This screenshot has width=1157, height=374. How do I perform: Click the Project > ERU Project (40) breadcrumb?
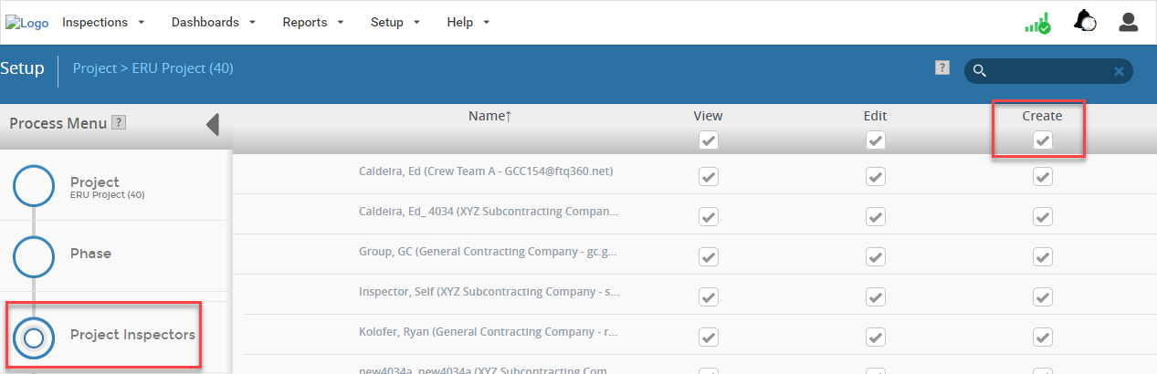(153, 68)
